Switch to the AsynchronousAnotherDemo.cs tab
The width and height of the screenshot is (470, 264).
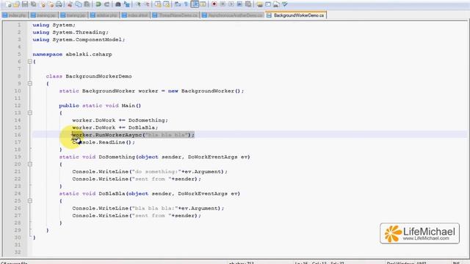tap(232, 15)
